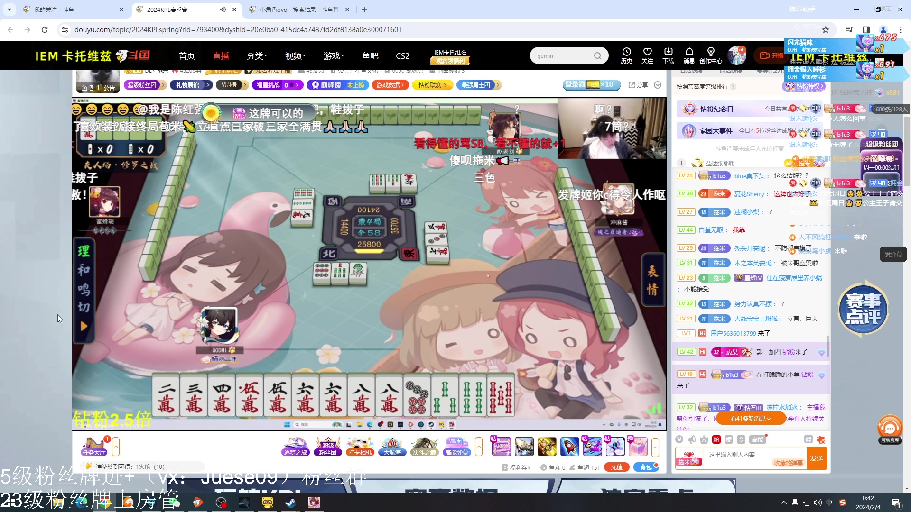Open the 赛事点评 floating badge
Screen dimensions: 911x512
tap(863, 309)
